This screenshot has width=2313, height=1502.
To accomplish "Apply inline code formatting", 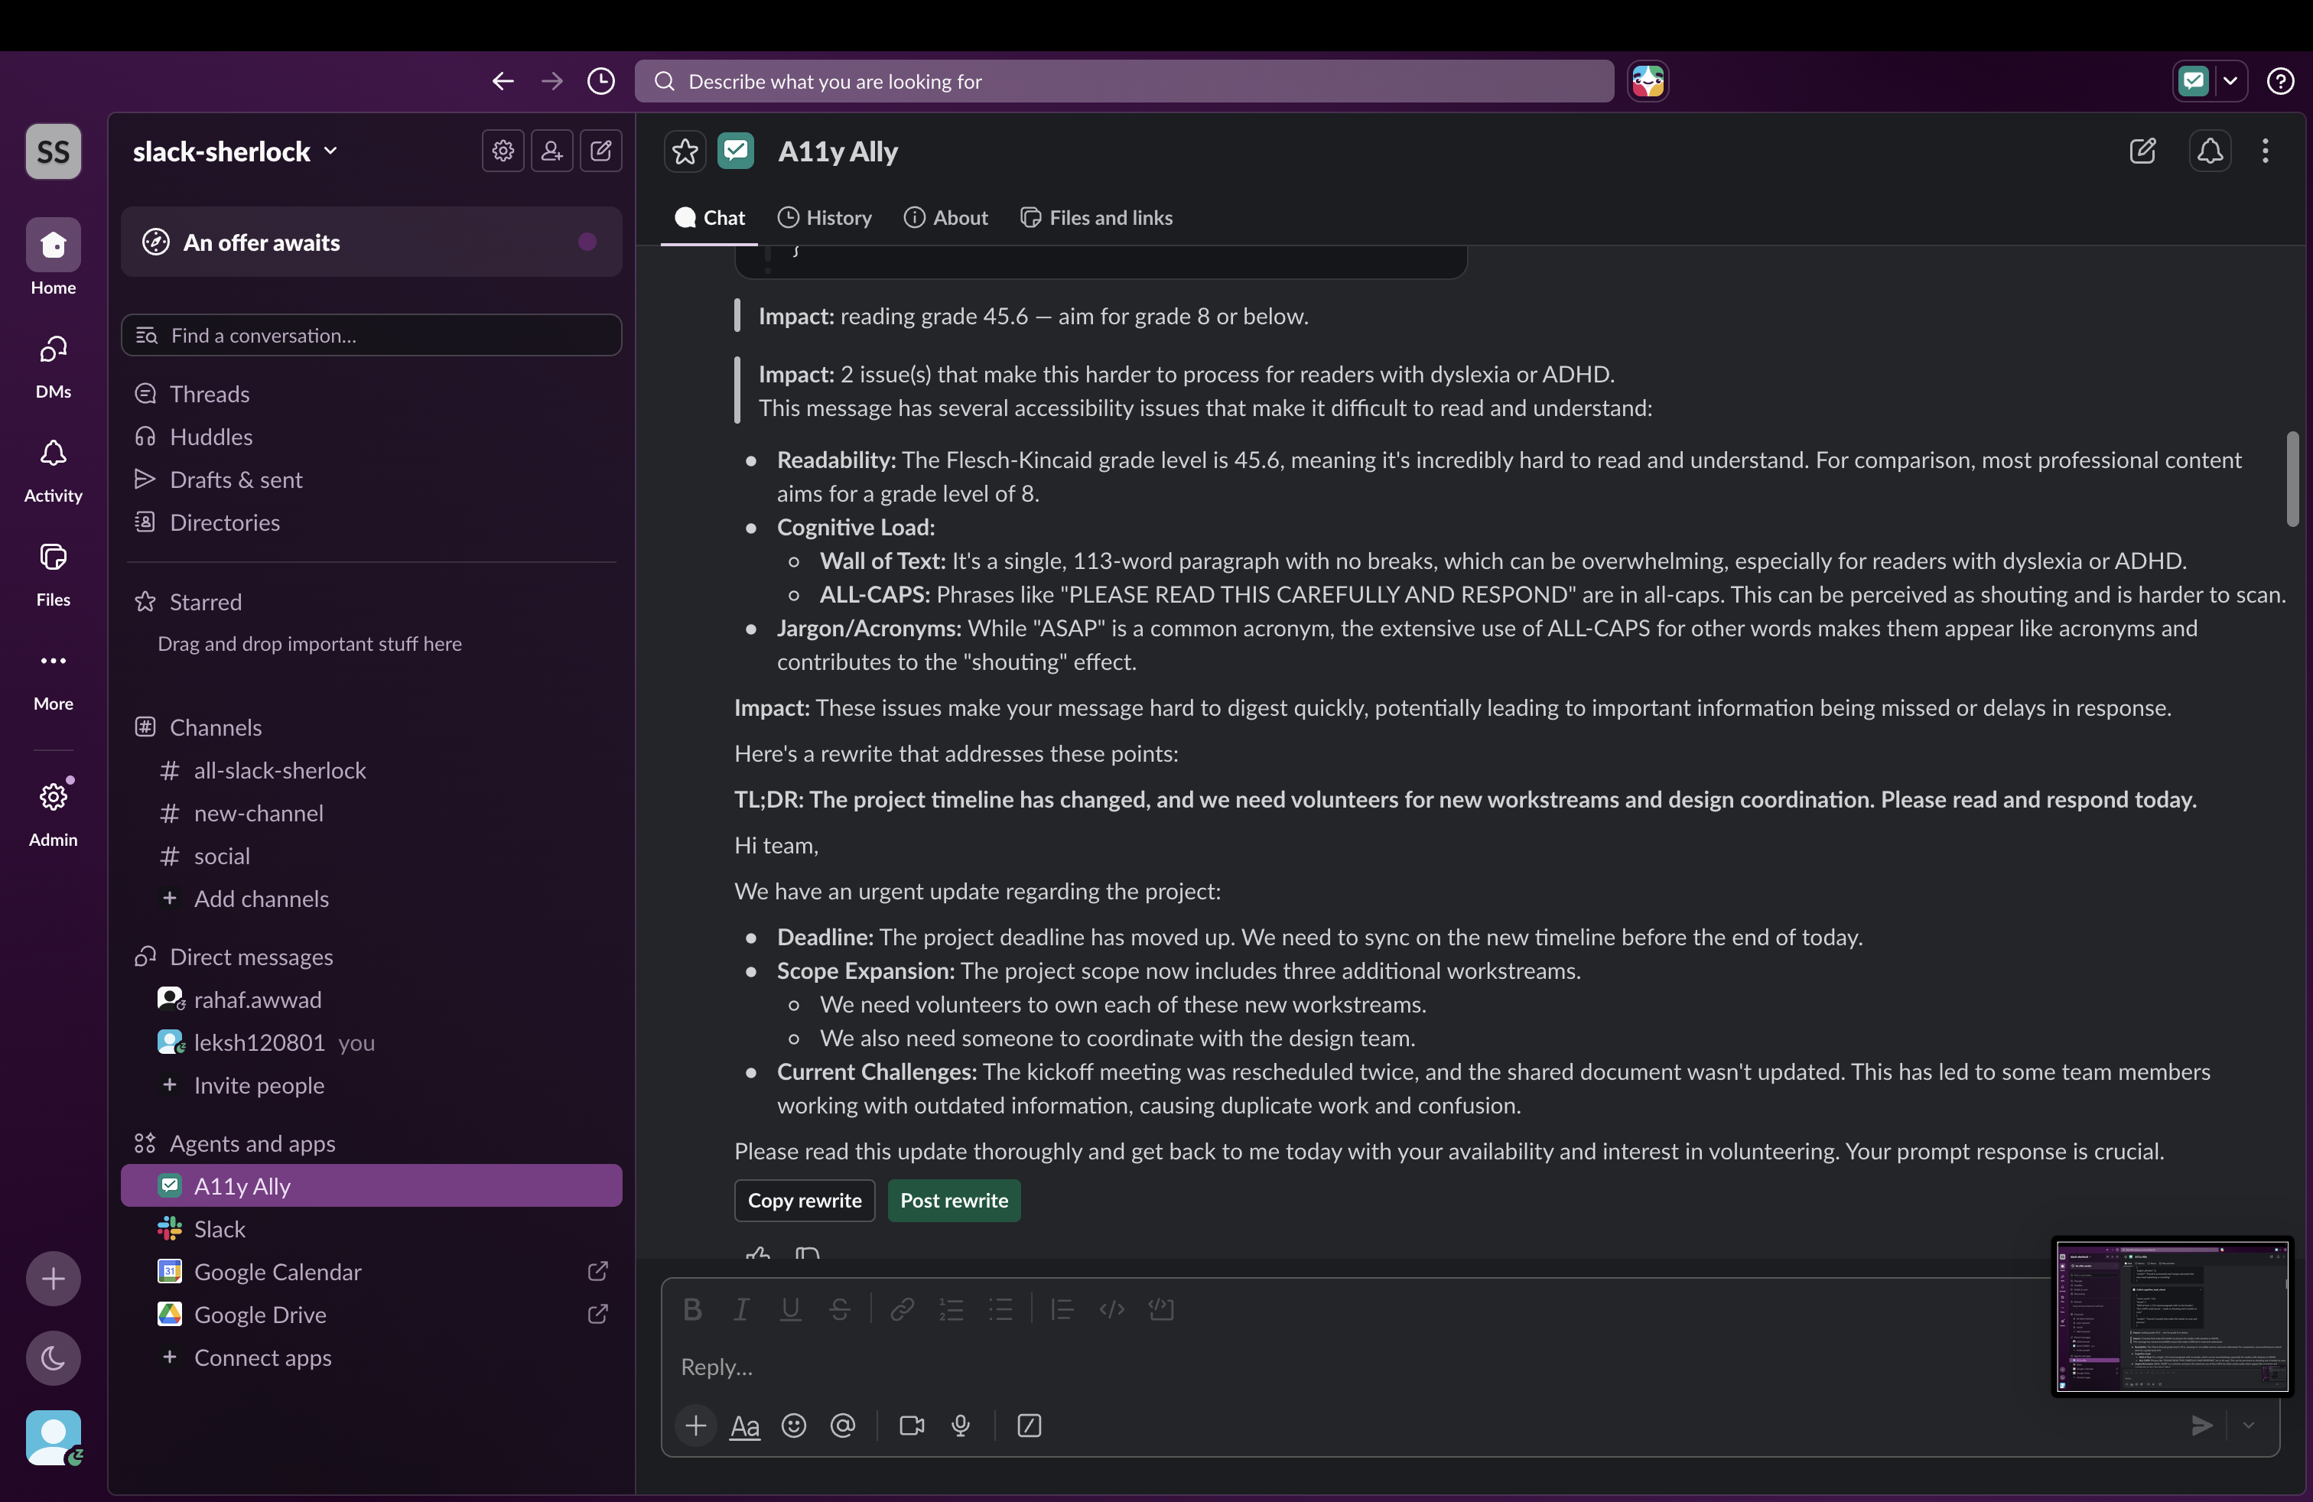I will pyautogui.click(x=1112, y=1309).
